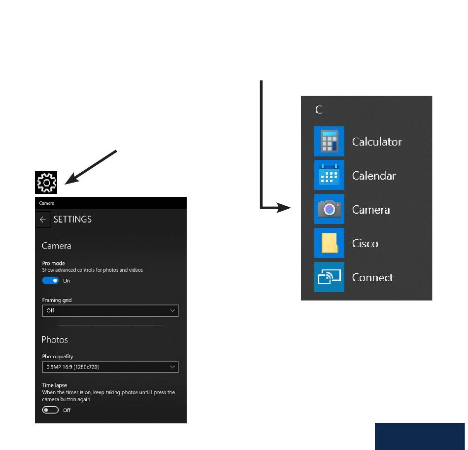Turn off the Pro mode switch

[50, 280]
